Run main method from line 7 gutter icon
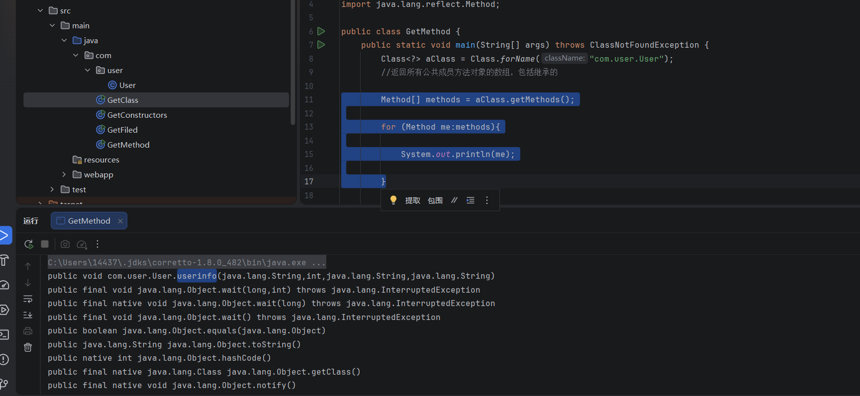Screen dimensions: 860x396 (x=321, y=45)
